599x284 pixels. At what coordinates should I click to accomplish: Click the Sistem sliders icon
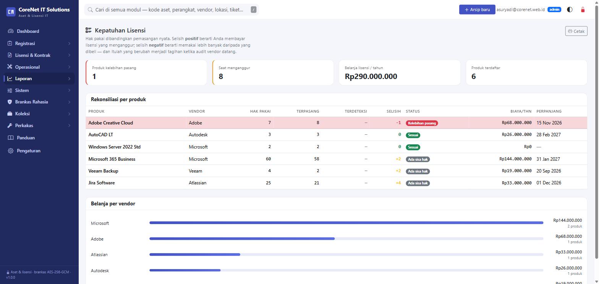coord(10,90)
